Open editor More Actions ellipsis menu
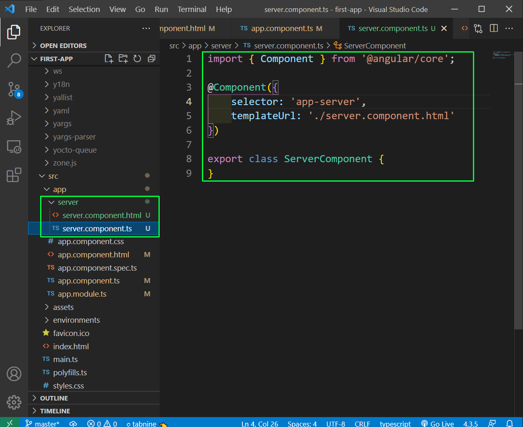The height and width of the screenshot is (427, 523). pos(509,28)
